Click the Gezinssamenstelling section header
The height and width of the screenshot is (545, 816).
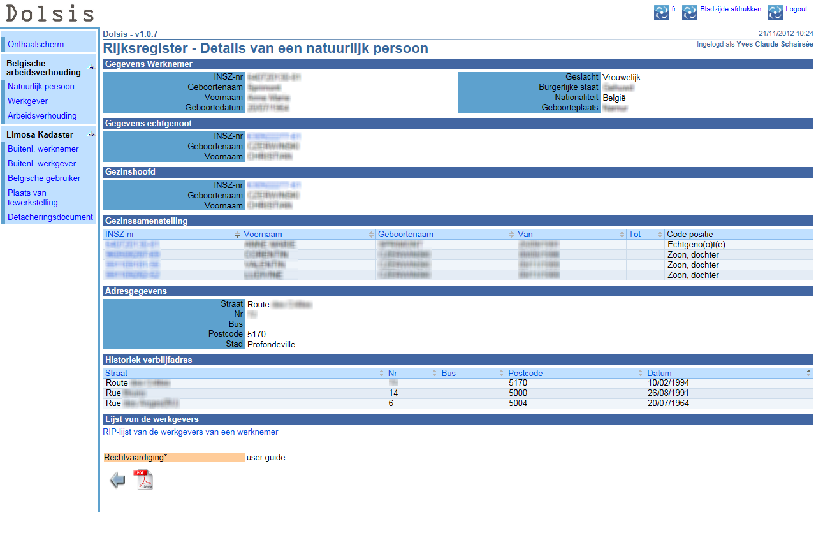click(458, 221)
